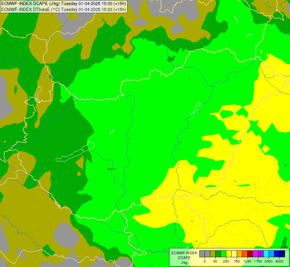Click the legend value 2500
This screenshot has width=290, height=267.
point(269,261)
